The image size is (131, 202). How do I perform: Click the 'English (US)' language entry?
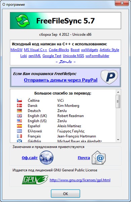tap(37, 121)
